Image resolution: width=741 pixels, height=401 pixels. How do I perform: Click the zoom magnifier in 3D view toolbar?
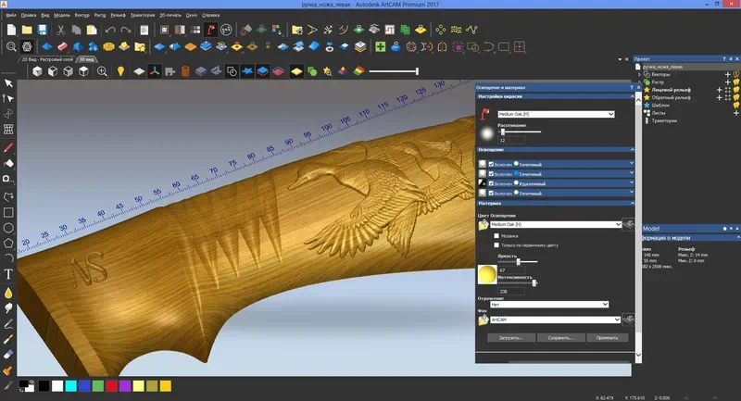tap(102, 70)
